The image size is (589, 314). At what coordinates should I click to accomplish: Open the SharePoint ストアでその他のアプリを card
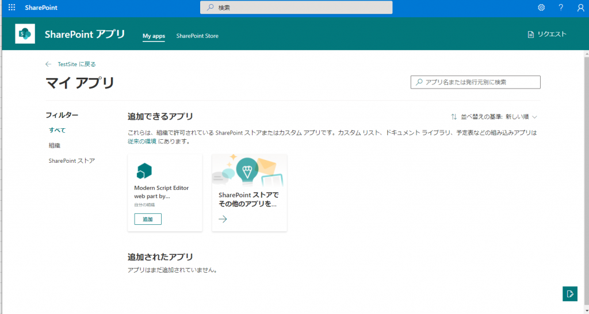(x=250, y=193)
